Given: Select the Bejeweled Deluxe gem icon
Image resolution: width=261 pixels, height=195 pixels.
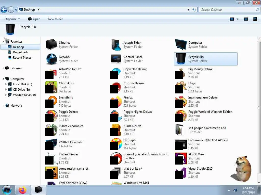Looking at the screenshot, I should [x=116, y=73].
